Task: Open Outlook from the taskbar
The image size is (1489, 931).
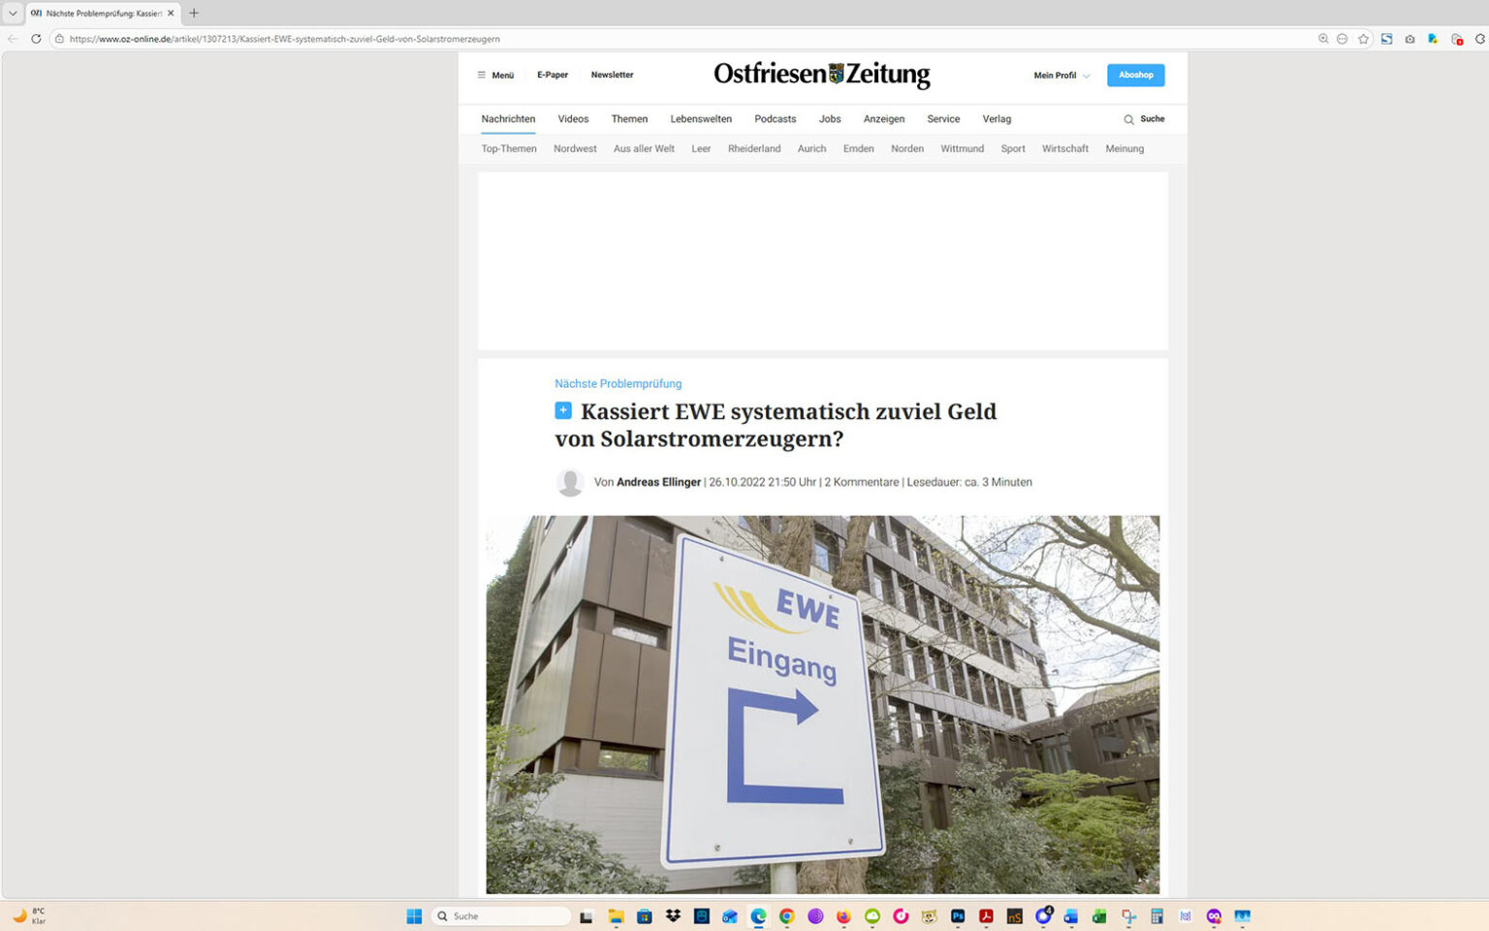Action: 729,915
